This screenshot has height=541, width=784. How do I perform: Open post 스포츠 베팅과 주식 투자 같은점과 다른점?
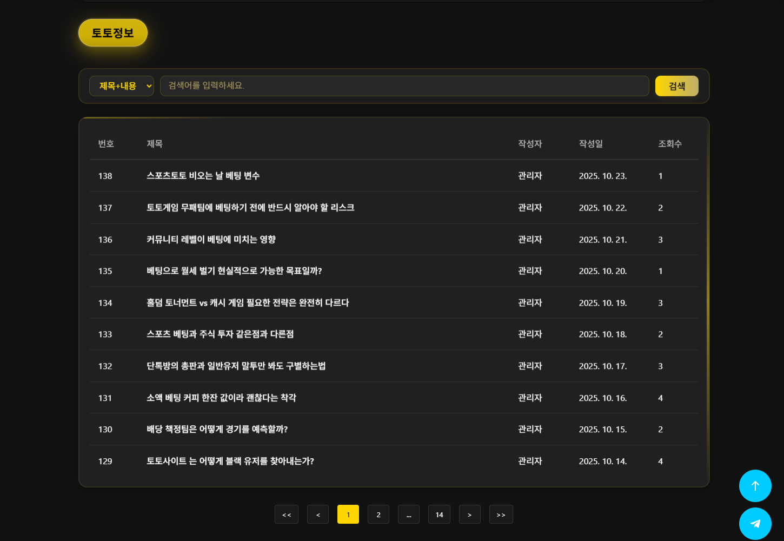point(220,334)
